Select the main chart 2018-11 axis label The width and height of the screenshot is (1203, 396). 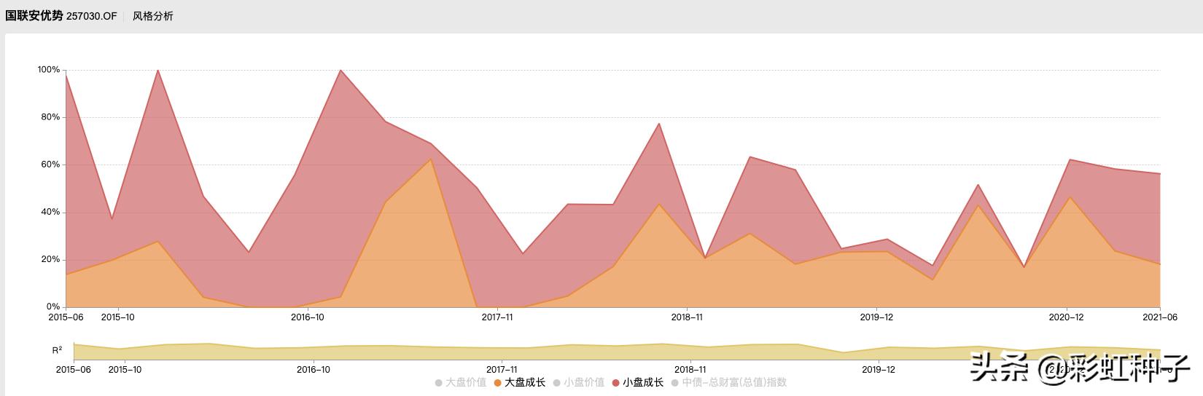tap(687, 317)
